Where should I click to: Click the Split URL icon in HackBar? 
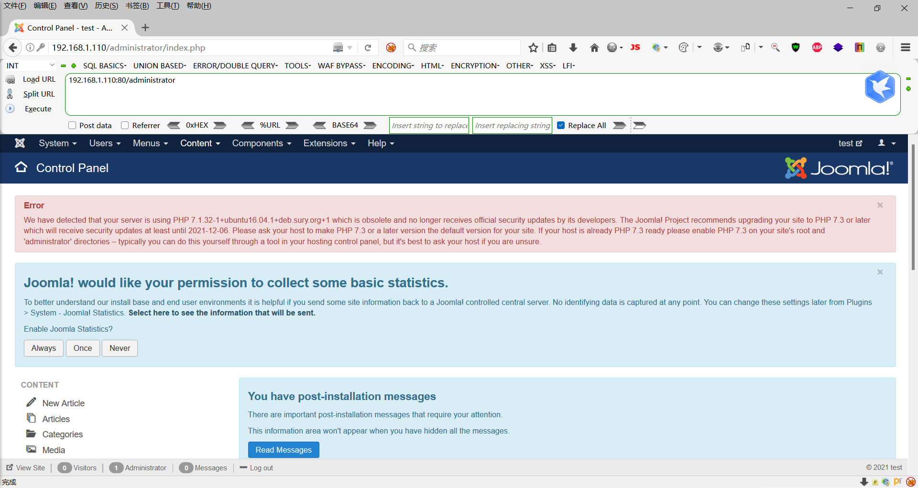(x=10, y=94)
